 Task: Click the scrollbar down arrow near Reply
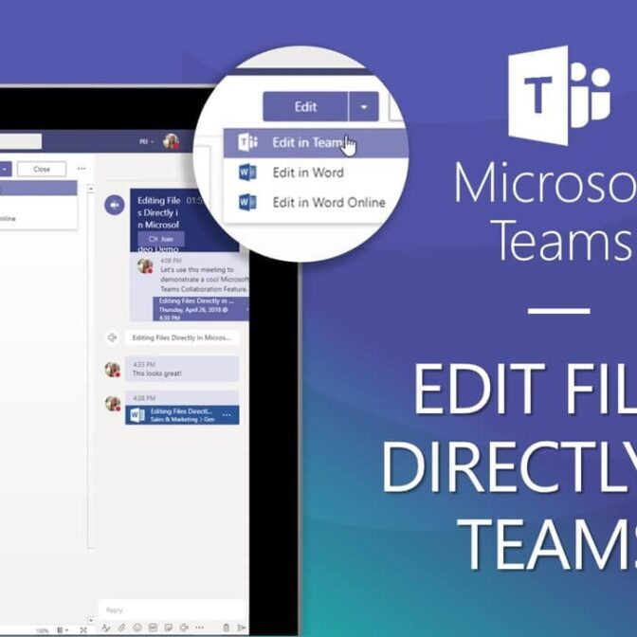coord(91,621)
